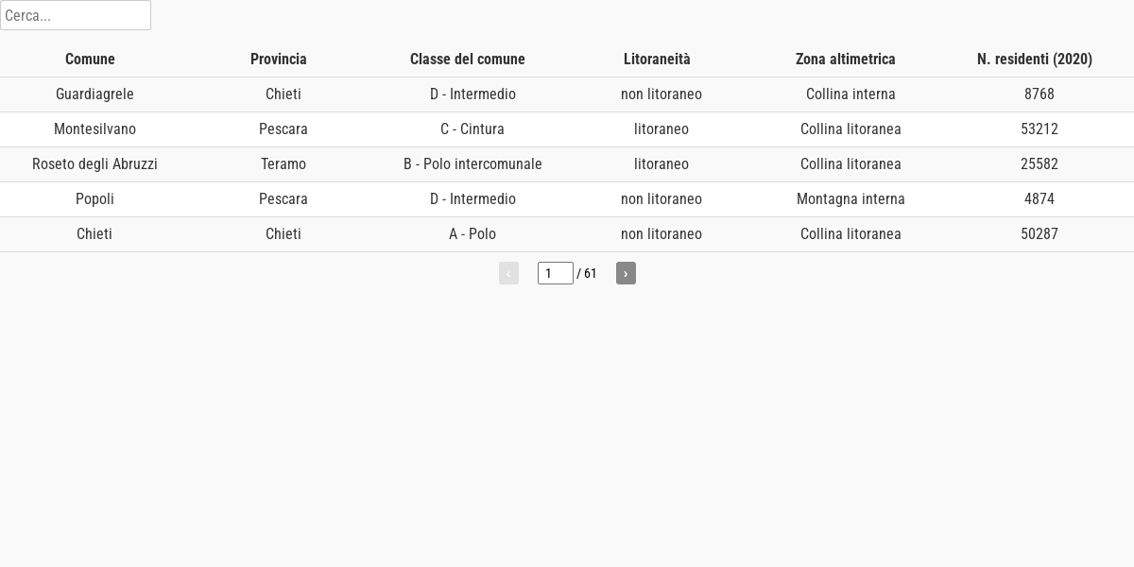This screenshot has height=567, width=1134.
Task: Select the Popoli comune cell
Action: pyautogui.click(x=94, y=199)
